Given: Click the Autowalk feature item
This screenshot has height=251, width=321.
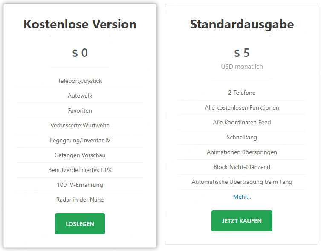Looking at the screenshot, I should click(80, 96).
